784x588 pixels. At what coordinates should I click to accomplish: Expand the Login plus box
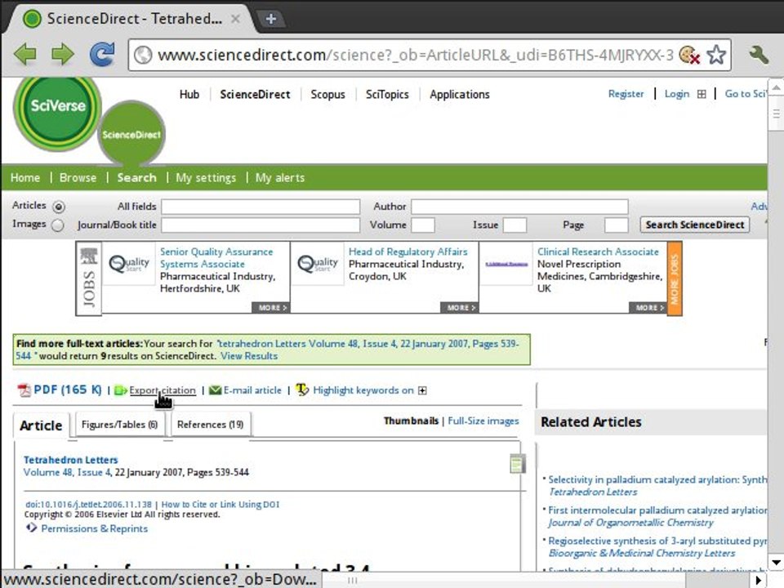tap(702, 94)
